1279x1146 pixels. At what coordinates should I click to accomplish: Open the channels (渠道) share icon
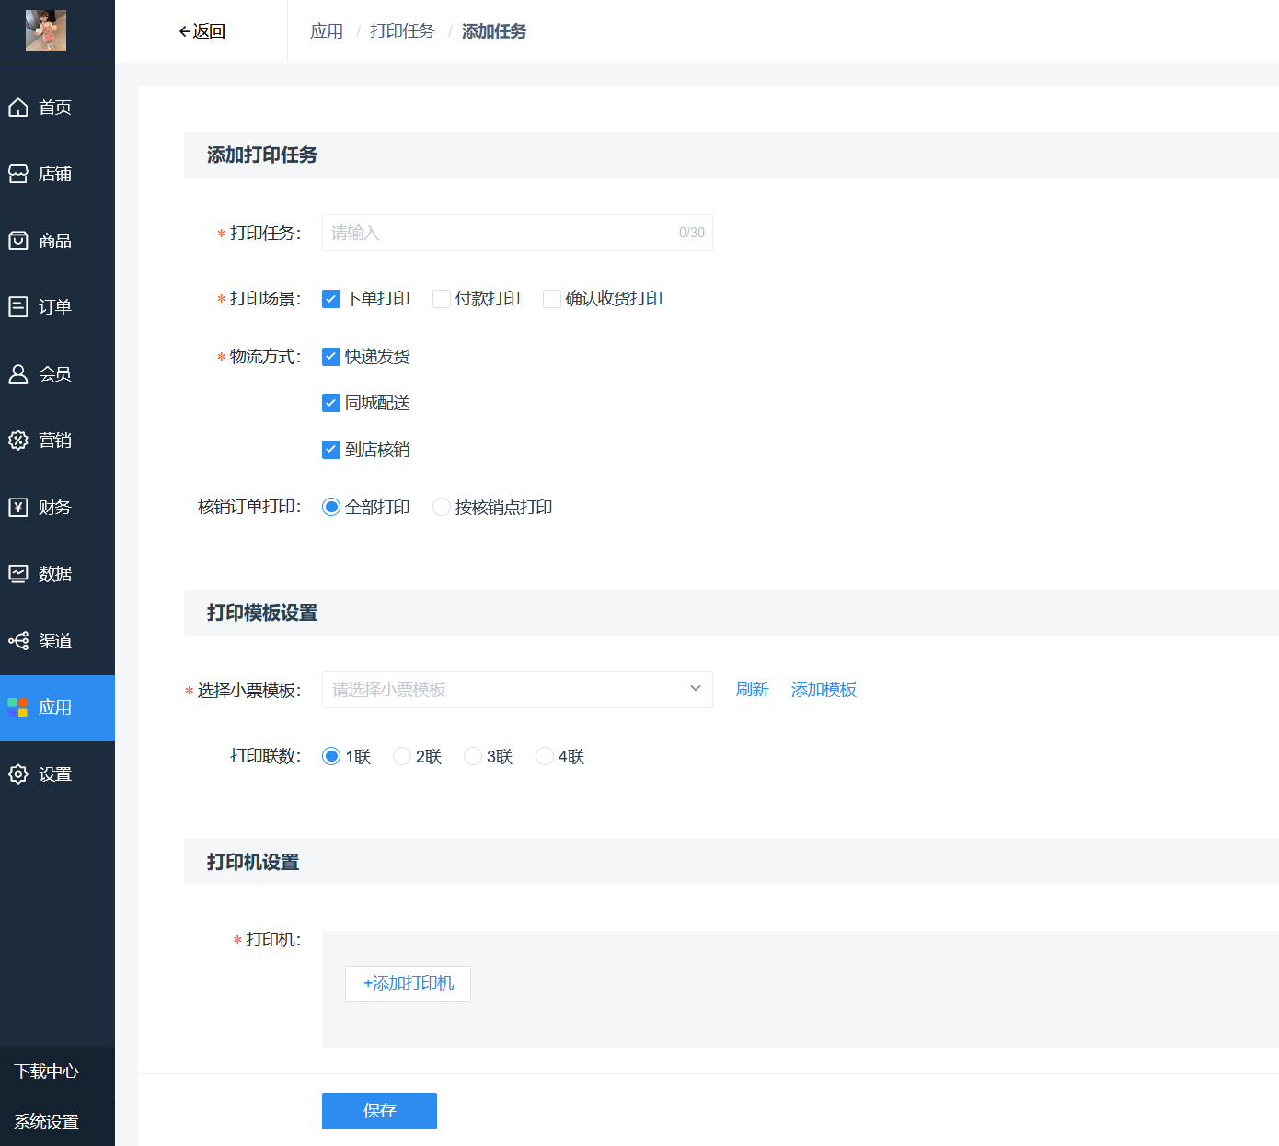pos(18,641)
